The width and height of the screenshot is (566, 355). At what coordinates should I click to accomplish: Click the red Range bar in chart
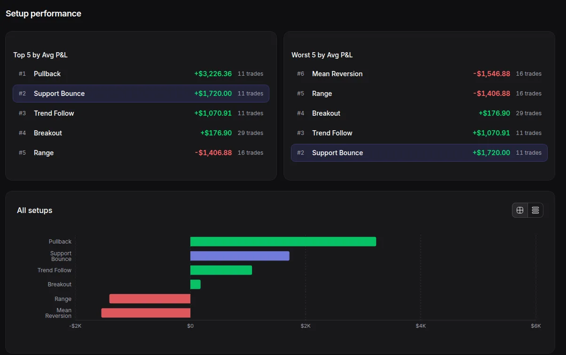click(x=150, y=299)
